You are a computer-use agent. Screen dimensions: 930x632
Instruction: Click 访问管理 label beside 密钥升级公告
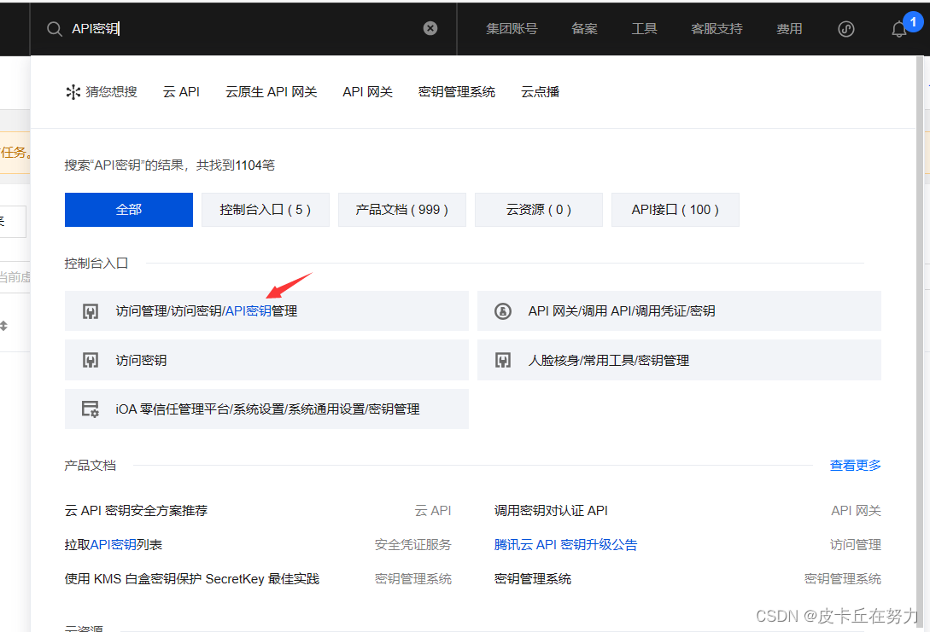coord(855,545)
